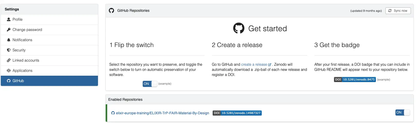416x124 pixels.
Task: Click the GitHub icon beside elixir-europe-training repository
Action: point(113,113)
